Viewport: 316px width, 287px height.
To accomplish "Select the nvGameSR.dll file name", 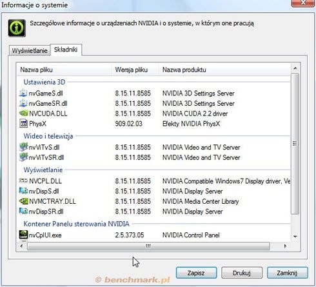I will coord(48,103).
